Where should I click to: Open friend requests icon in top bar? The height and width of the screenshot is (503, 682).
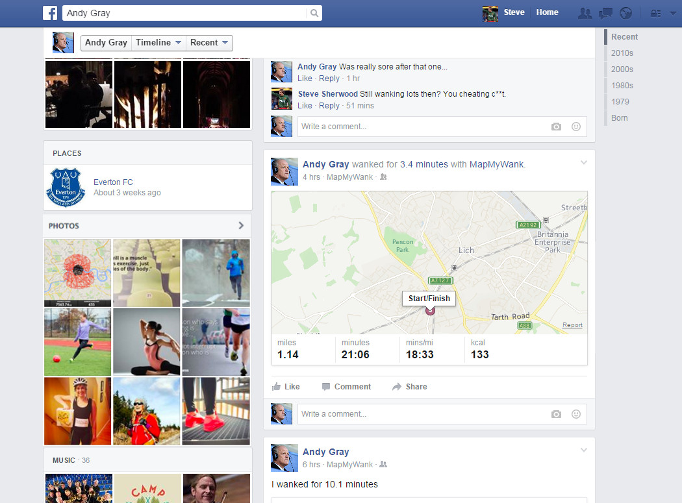click(x=585, y=14)
